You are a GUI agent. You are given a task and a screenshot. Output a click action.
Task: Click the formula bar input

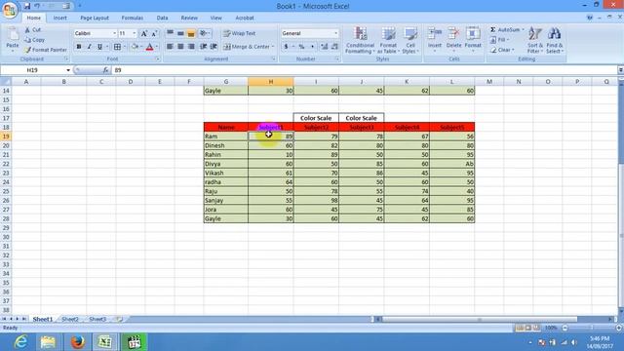pyautogui.click(x=364, y=70)
